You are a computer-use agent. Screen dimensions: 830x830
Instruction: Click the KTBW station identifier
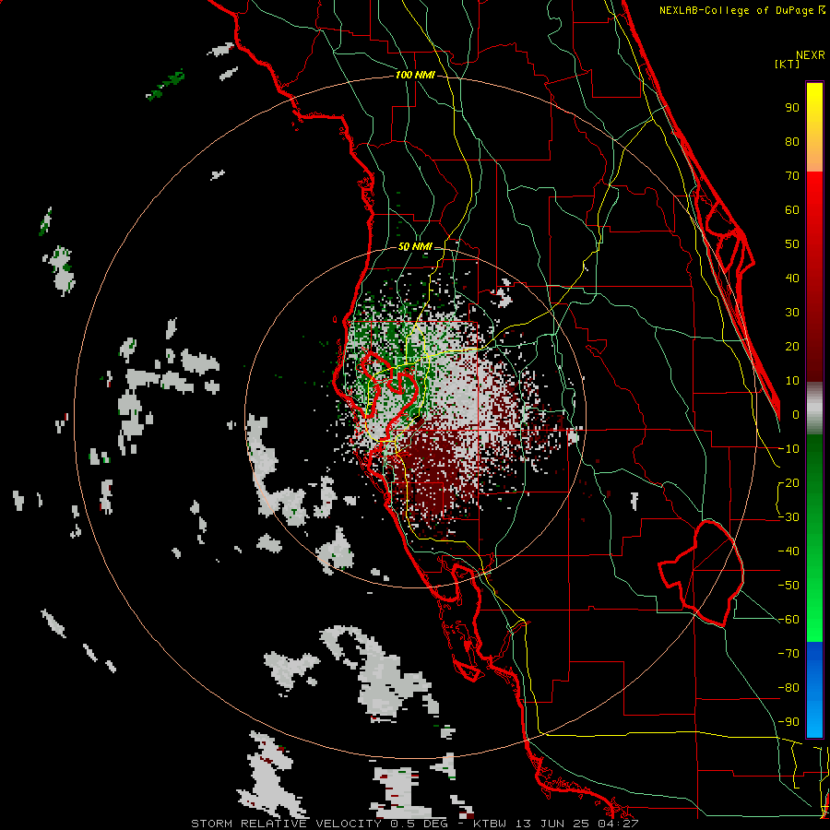coord(490,824)
